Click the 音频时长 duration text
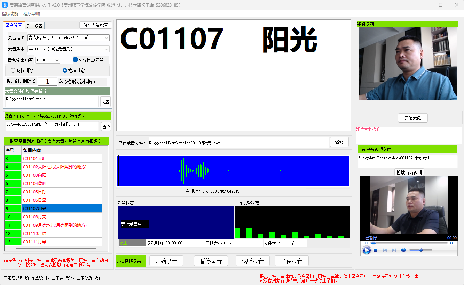464x285 pixels. tap(212, 191)
